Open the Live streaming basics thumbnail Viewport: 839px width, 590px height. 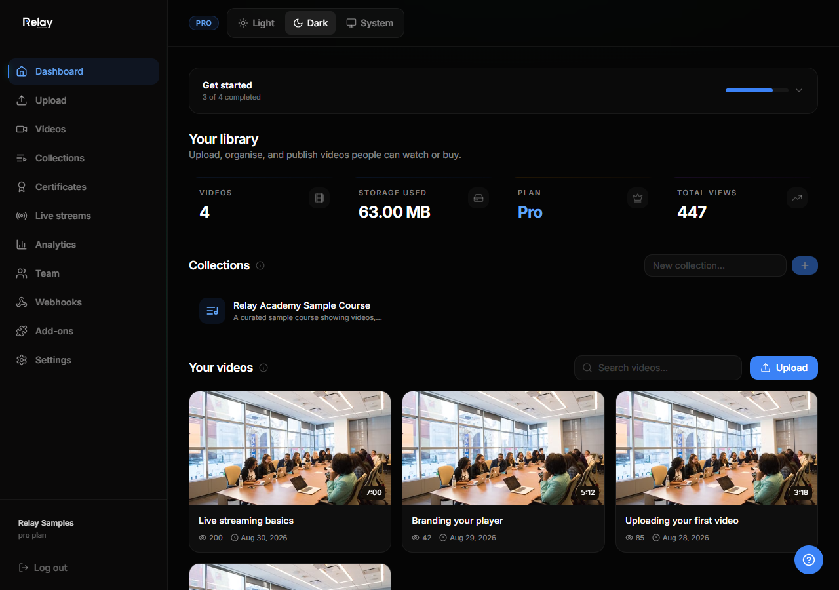[x=290, y=448]
